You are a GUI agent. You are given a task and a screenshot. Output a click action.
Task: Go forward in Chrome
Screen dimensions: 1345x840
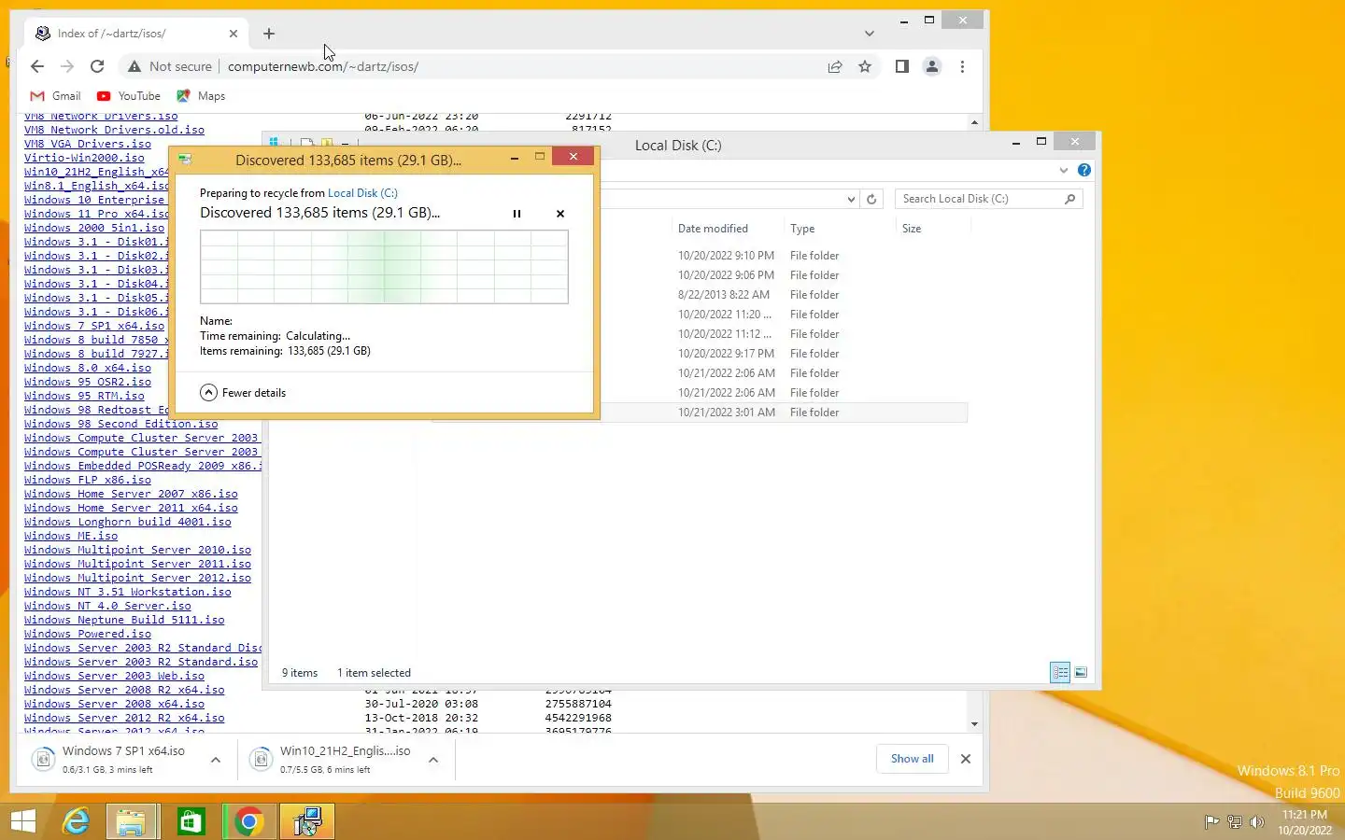point(67,66)
